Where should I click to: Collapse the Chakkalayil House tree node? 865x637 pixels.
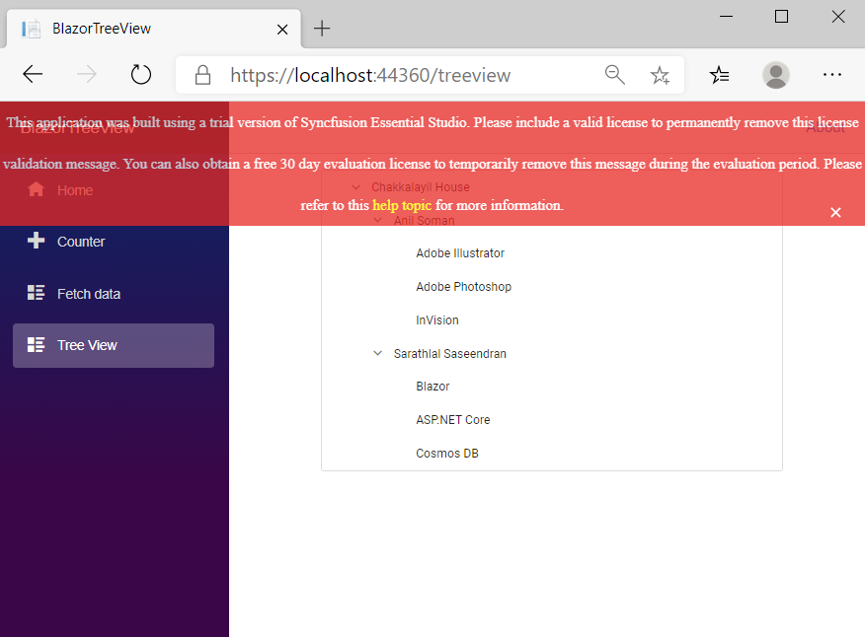tap(355, 186)
